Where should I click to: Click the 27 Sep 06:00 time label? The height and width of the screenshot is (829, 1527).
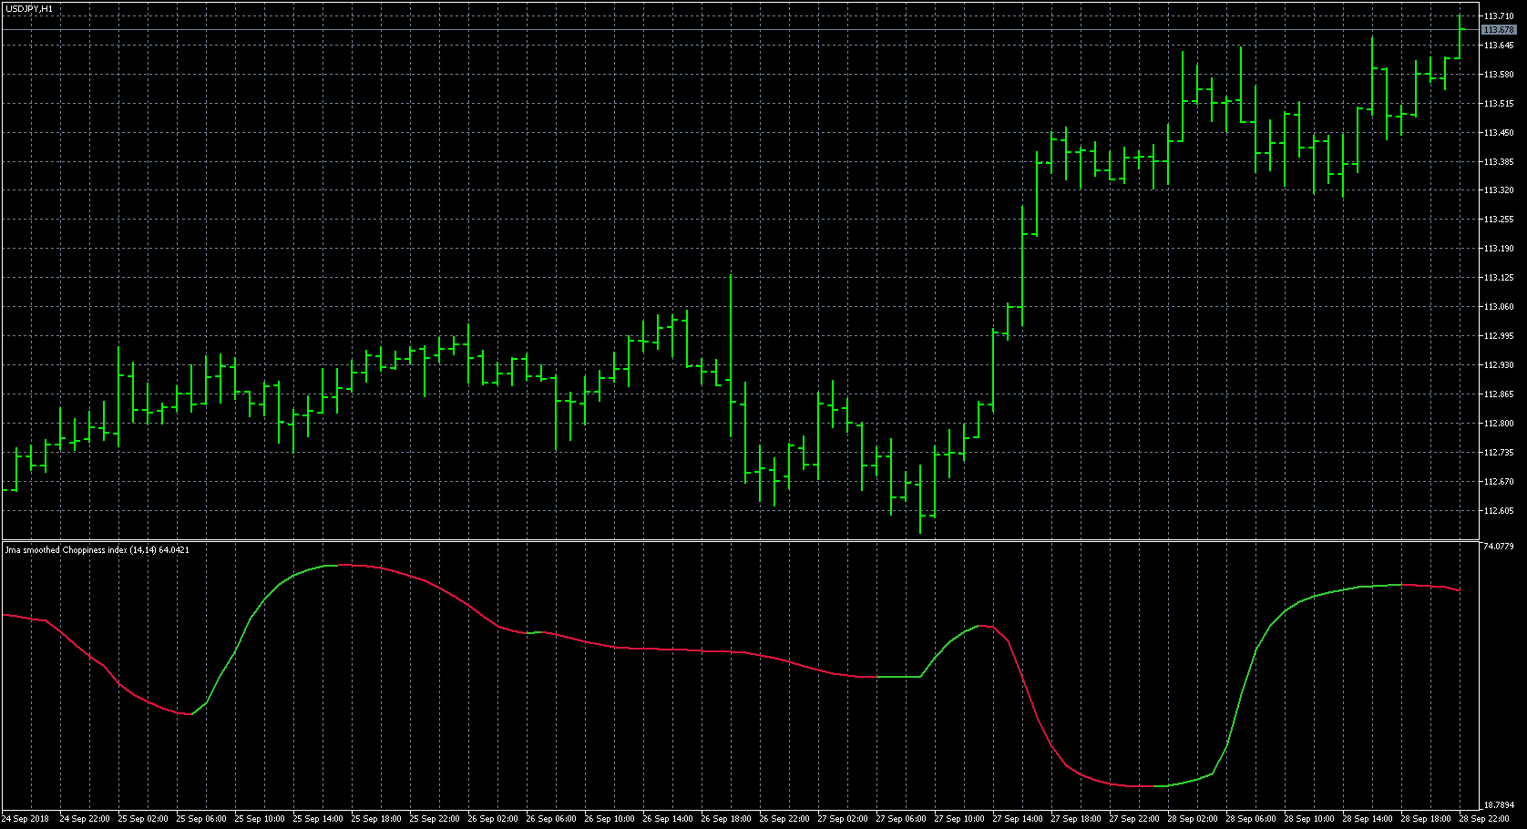click(901, 819)
